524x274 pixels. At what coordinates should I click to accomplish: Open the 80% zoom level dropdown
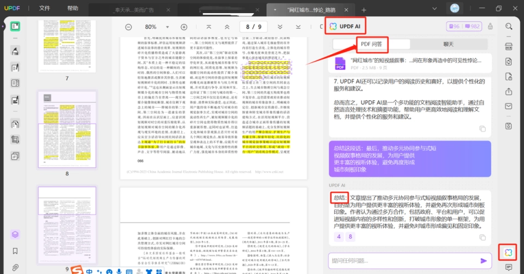point(168,27)
